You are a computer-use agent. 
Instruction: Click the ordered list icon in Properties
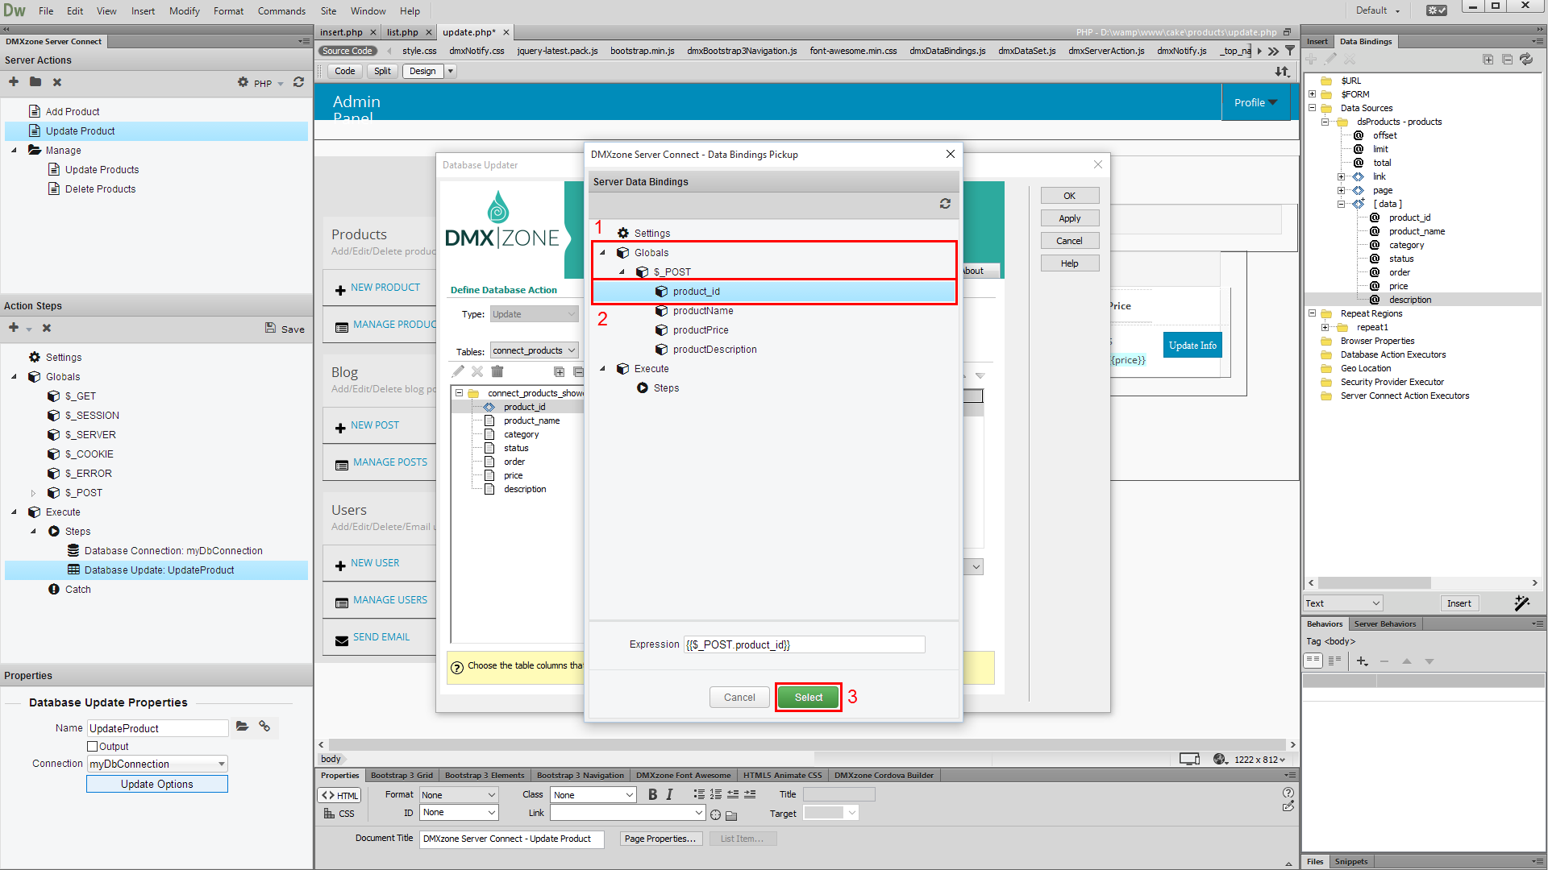coord(716,794)
